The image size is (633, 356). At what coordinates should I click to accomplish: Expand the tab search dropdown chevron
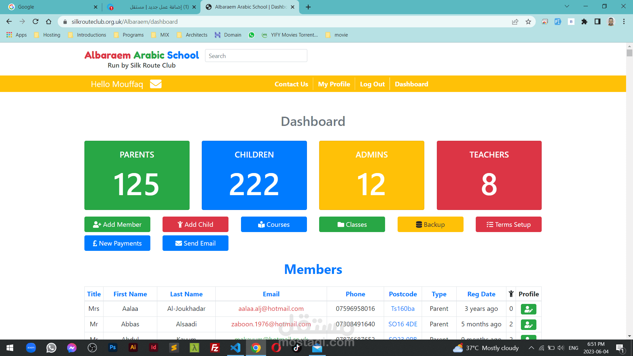coord(567,7)
